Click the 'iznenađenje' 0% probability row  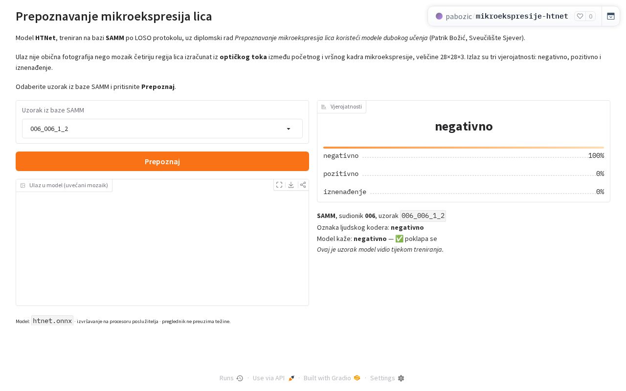point(464,192)
